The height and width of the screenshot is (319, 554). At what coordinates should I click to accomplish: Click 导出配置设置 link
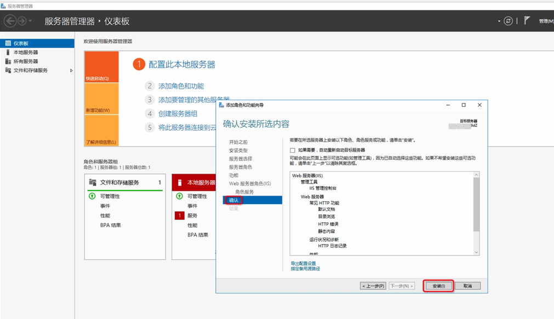pos(303,263)
